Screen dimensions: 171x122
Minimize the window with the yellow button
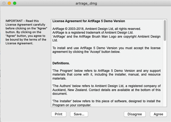(9, 3)
